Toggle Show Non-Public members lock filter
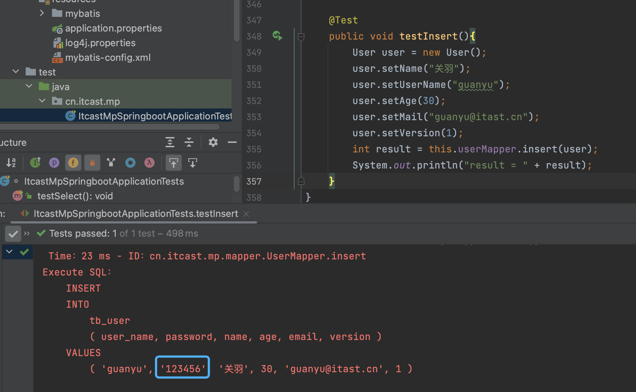 (92, 163)
